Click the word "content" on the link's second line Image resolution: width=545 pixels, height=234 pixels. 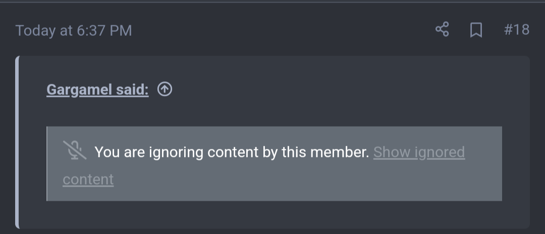pos(88,179)
